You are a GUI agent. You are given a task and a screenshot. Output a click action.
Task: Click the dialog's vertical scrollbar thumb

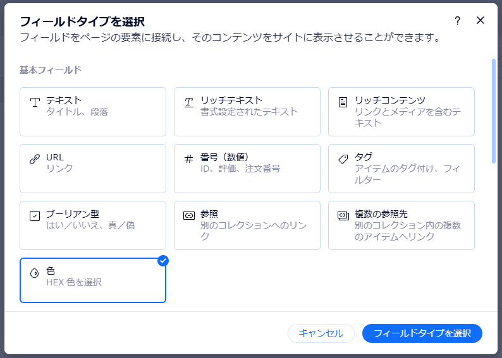(x=494, y=111)
